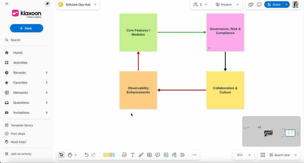Activate the hand pan tool
Viewport: 304px width, 163px height.
click(70, 155)
